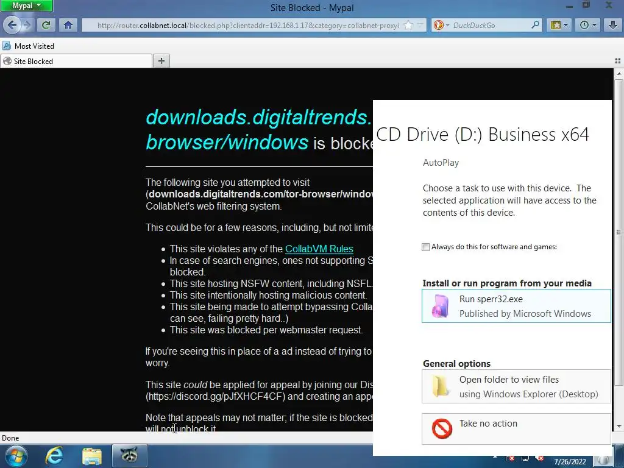
Task: Bookmark this page with the star icon
Action: click(408, 25)
